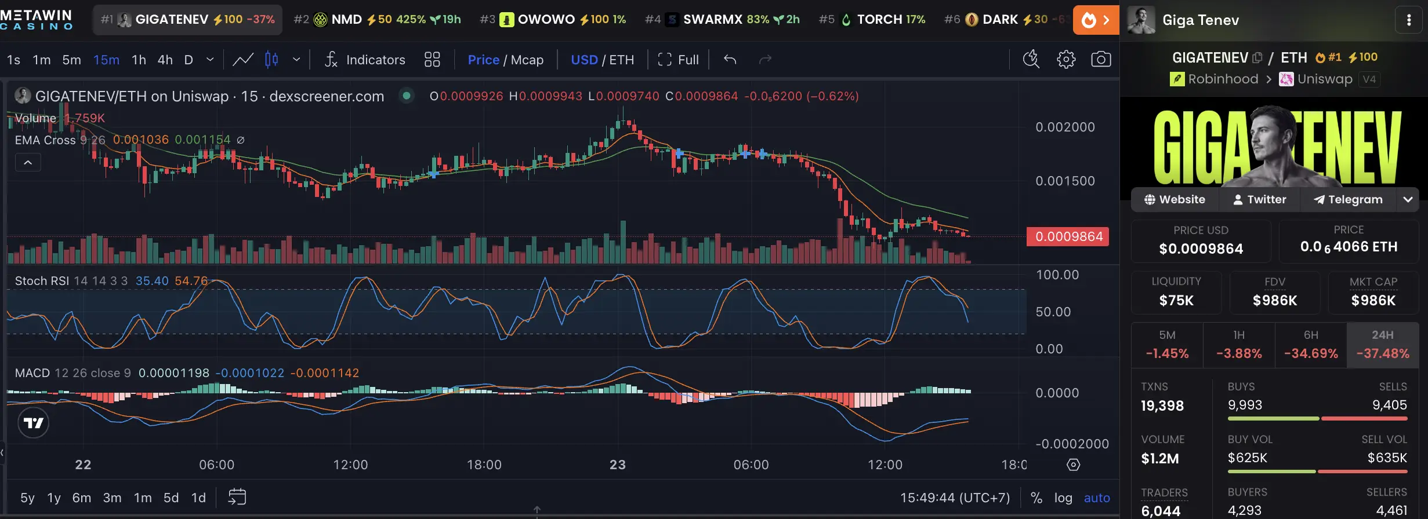
Task: Click the Giga Tenev avatar in header
Action: [1141, 20]
